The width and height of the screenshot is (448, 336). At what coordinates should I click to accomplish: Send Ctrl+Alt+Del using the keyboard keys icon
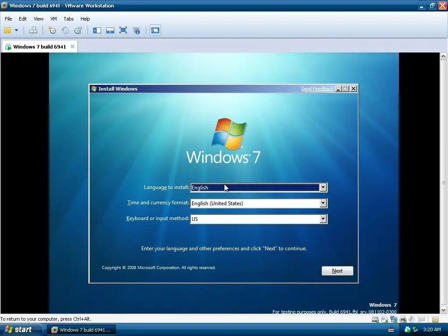(x=33, y=30)
